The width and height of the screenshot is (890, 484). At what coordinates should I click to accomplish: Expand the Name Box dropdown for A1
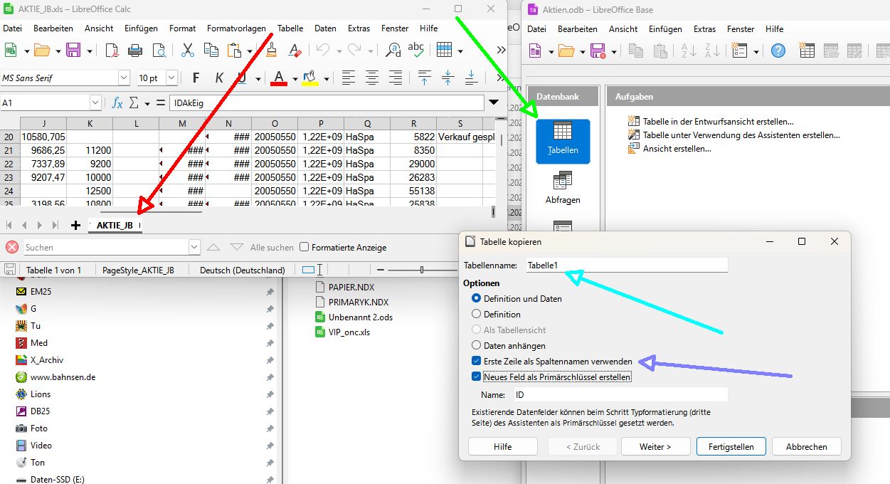[97, 103]
